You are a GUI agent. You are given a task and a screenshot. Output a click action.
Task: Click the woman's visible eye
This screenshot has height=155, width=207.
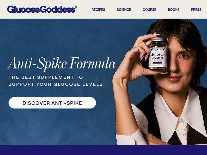(184, 56)
